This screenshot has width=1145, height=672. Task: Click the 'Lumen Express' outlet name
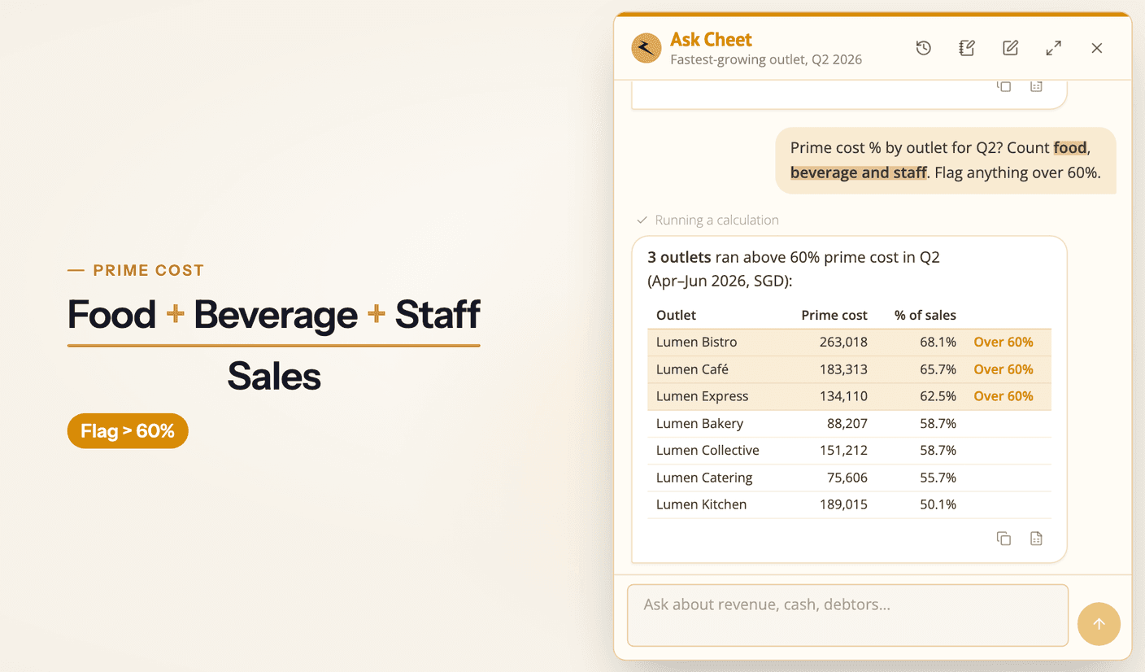pos(702,396)
